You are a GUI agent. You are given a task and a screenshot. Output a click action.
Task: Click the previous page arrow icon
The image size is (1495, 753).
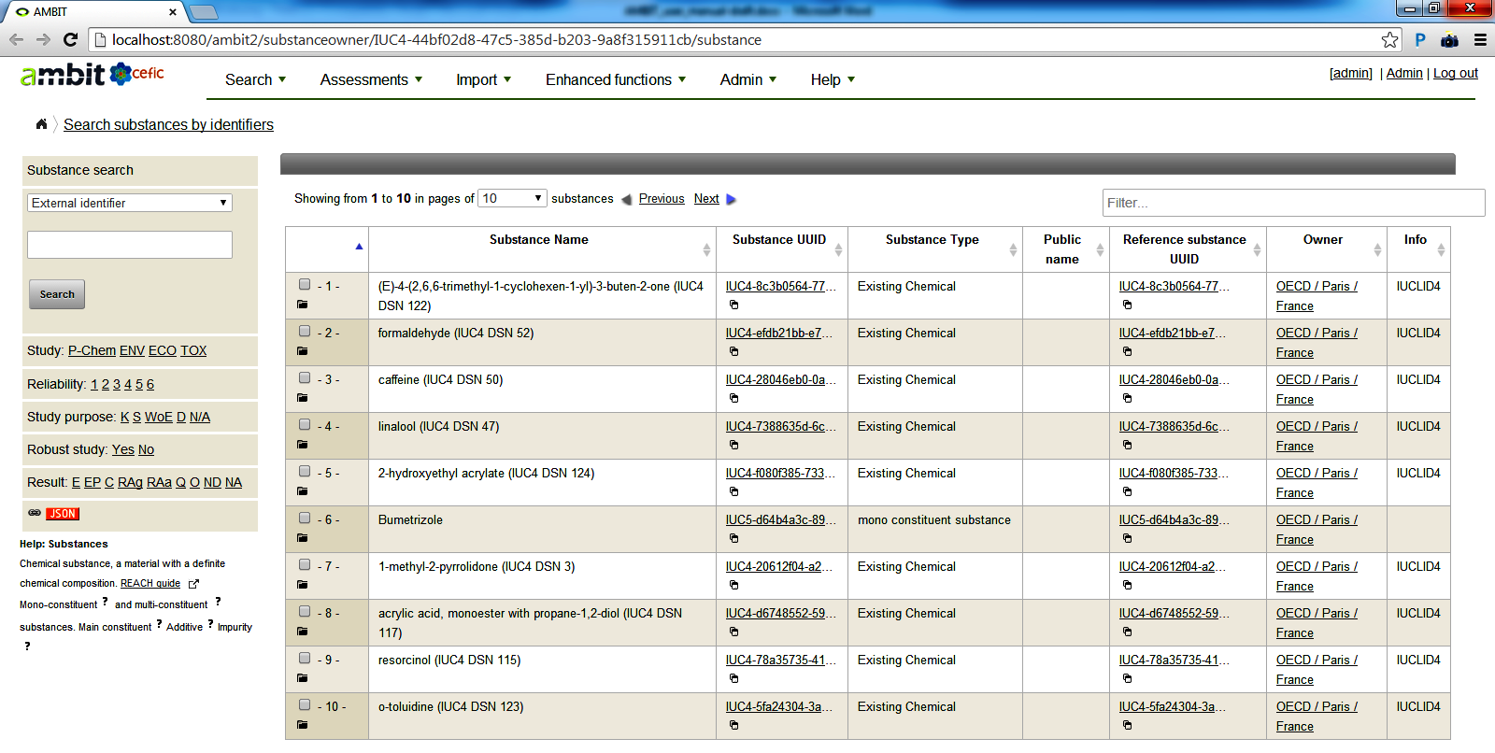(626, 199)
